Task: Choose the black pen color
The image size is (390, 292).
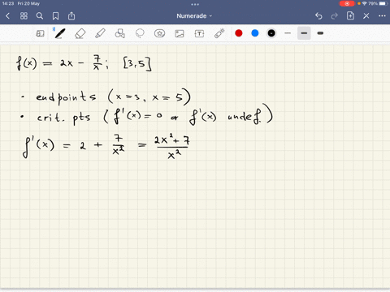Action: tap(271, 33)
